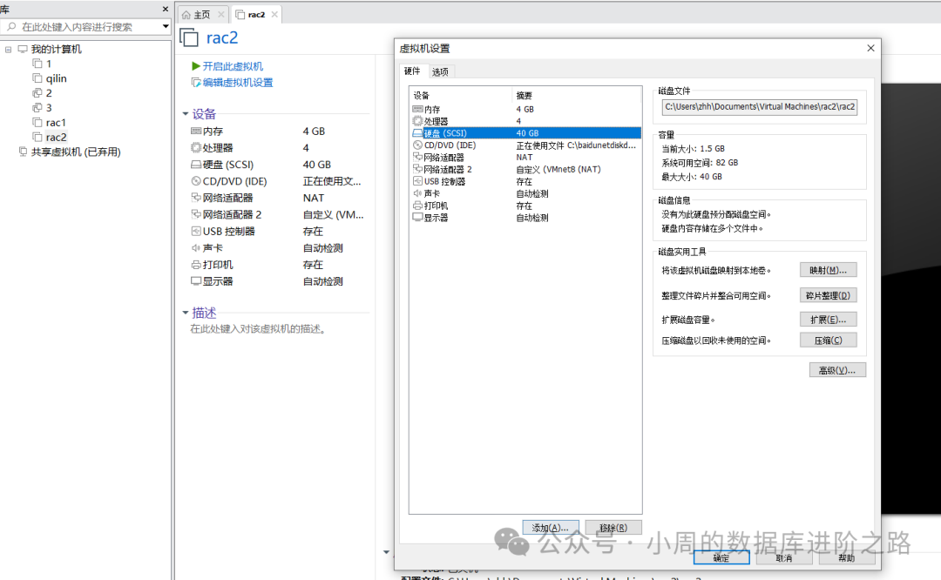
Task: Click the 打印机 printer icon in the dialog
Action: [x=417, y=206]
